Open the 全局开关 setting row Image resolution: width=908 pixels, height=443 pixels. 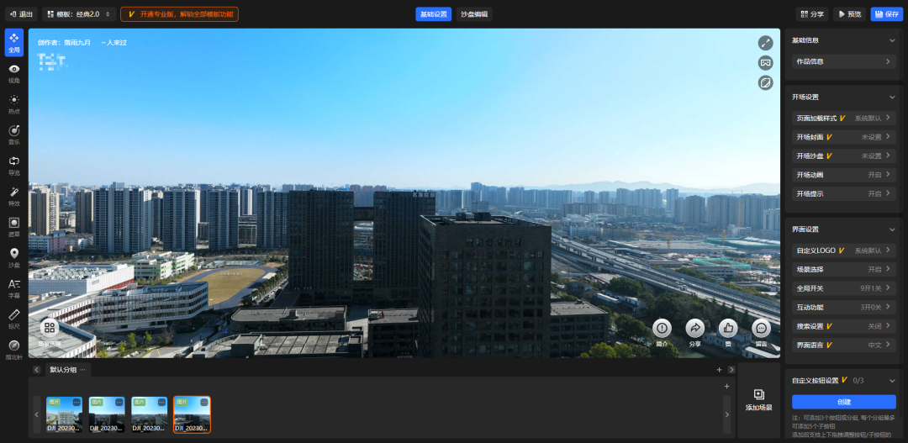844,287
